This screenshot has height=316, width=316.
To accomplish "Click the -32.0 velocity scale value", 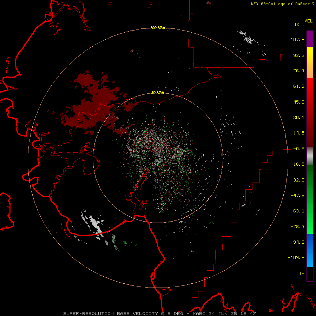I will click(x=297, y=180).
